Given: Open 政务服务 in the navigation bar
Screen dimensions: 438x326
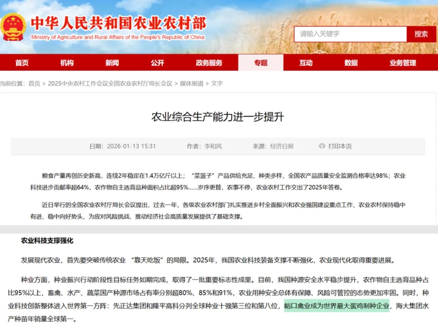Looking at the screenshot, I should [209, 63].
